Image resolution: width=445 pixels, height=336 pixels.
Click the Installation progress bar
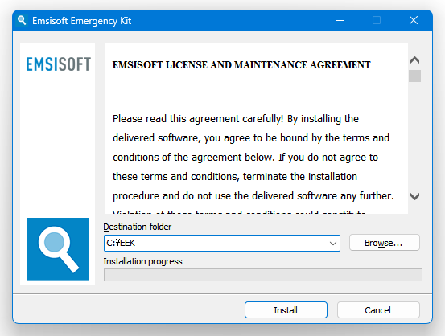[263, 275]
